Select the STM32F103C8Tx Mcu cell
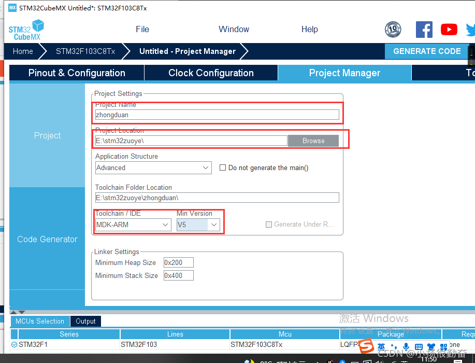Screen dimensions: 475x363 tap(285, 344)
